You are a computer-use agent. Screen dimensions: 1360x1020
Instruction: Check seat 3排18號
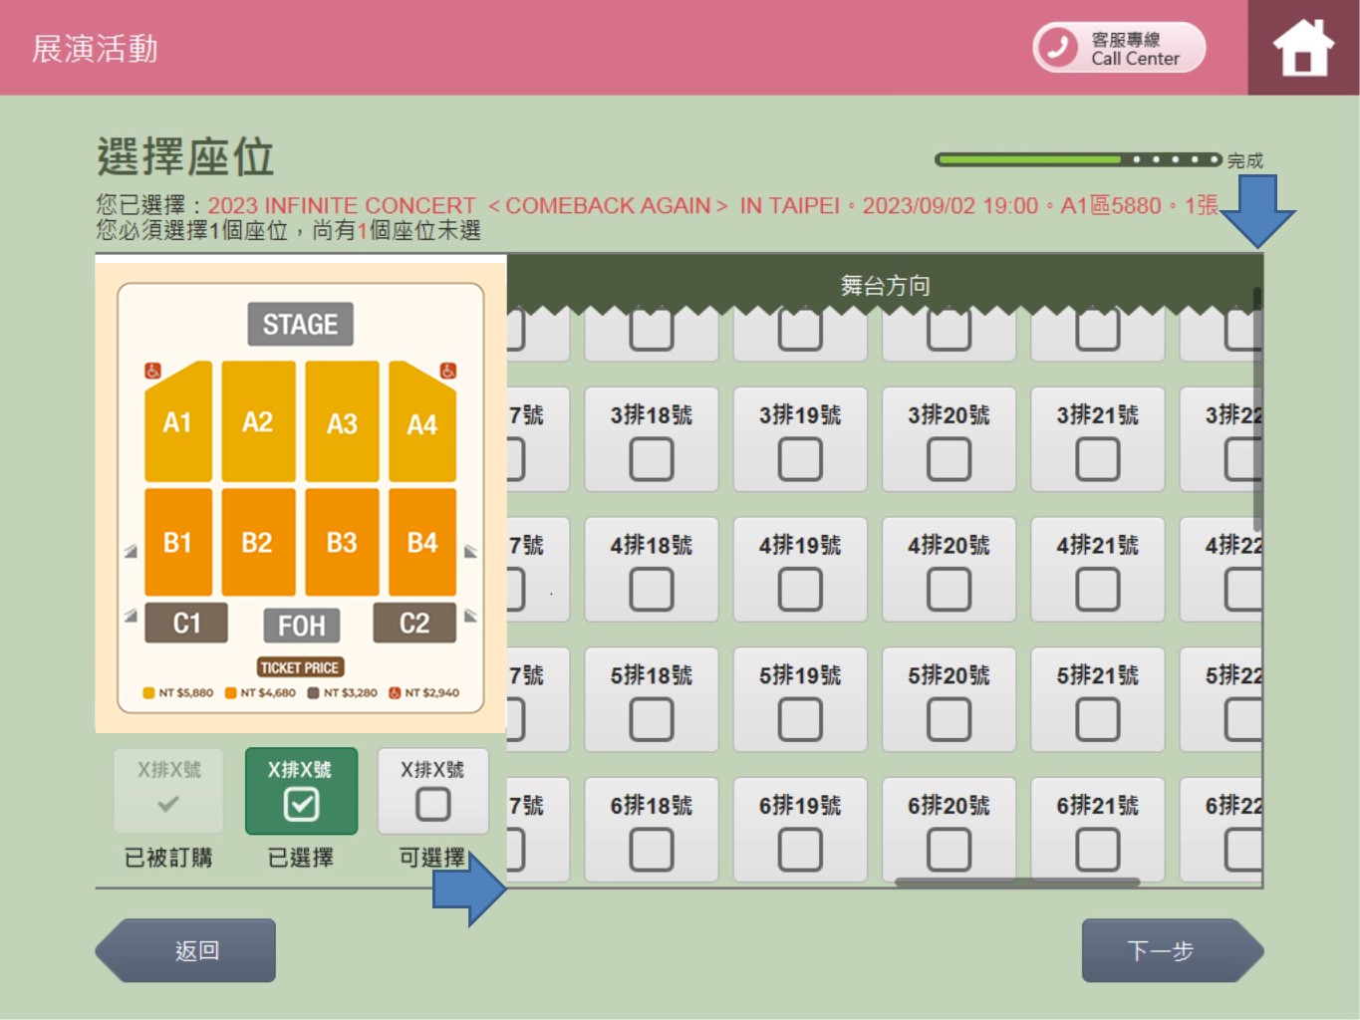click(x=652, y=459)
